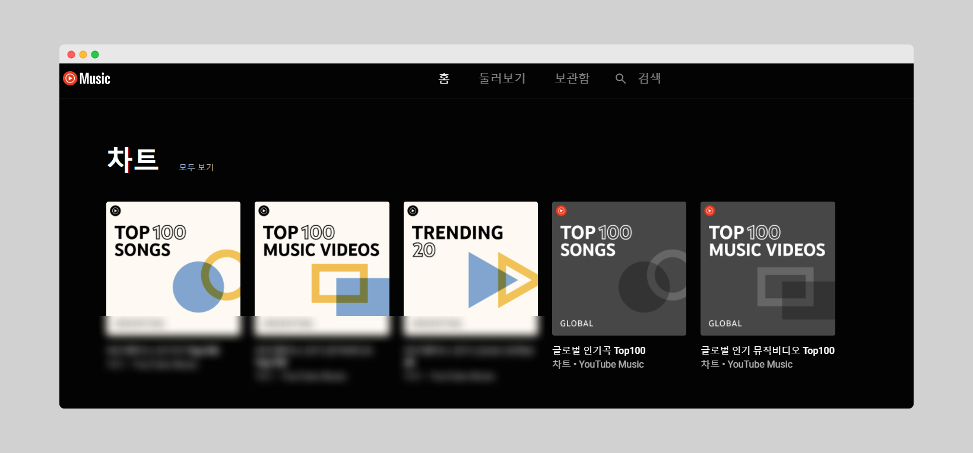Open the Trending 20 chart thumbnail
The image size is (973, 453).
471,269
